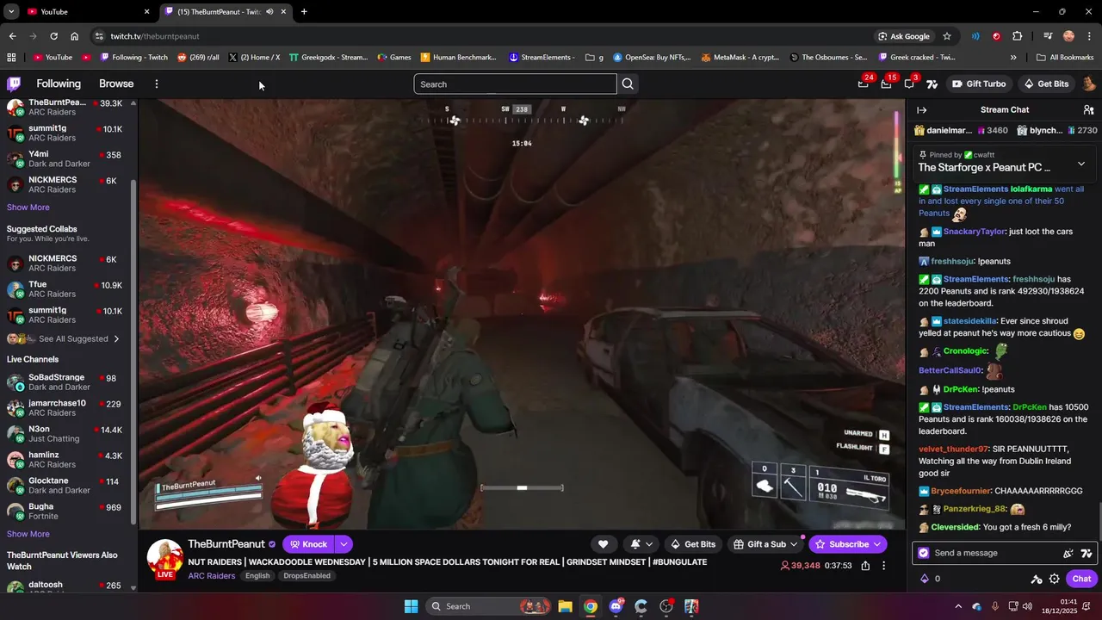
Task: Click the follow heart button
Action: (x=603, y=543)
